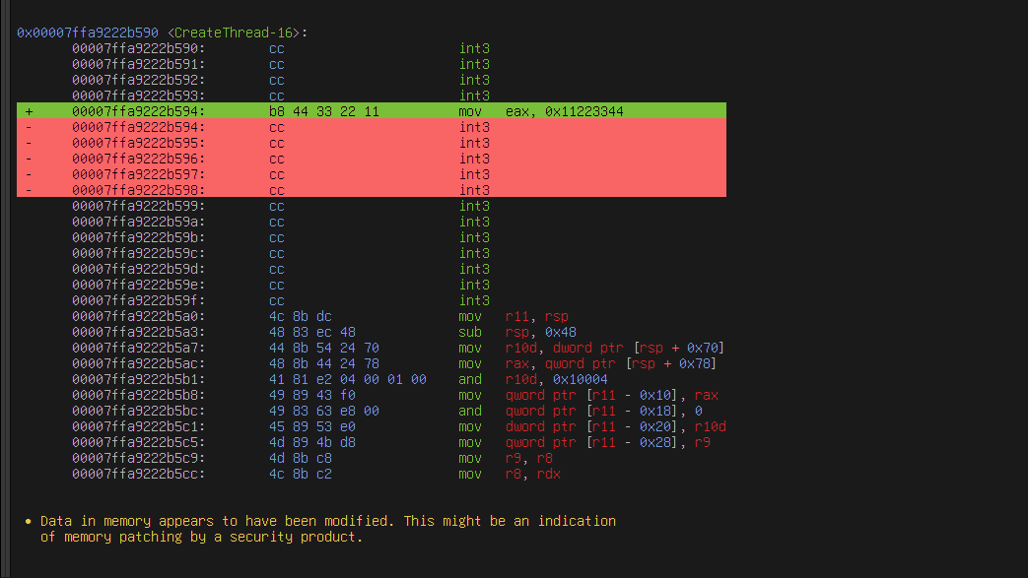Screen dimensions: 1028x578
Task: Click the first int3 at address 00007ffa9222b590
Action: tap(474, 48)
